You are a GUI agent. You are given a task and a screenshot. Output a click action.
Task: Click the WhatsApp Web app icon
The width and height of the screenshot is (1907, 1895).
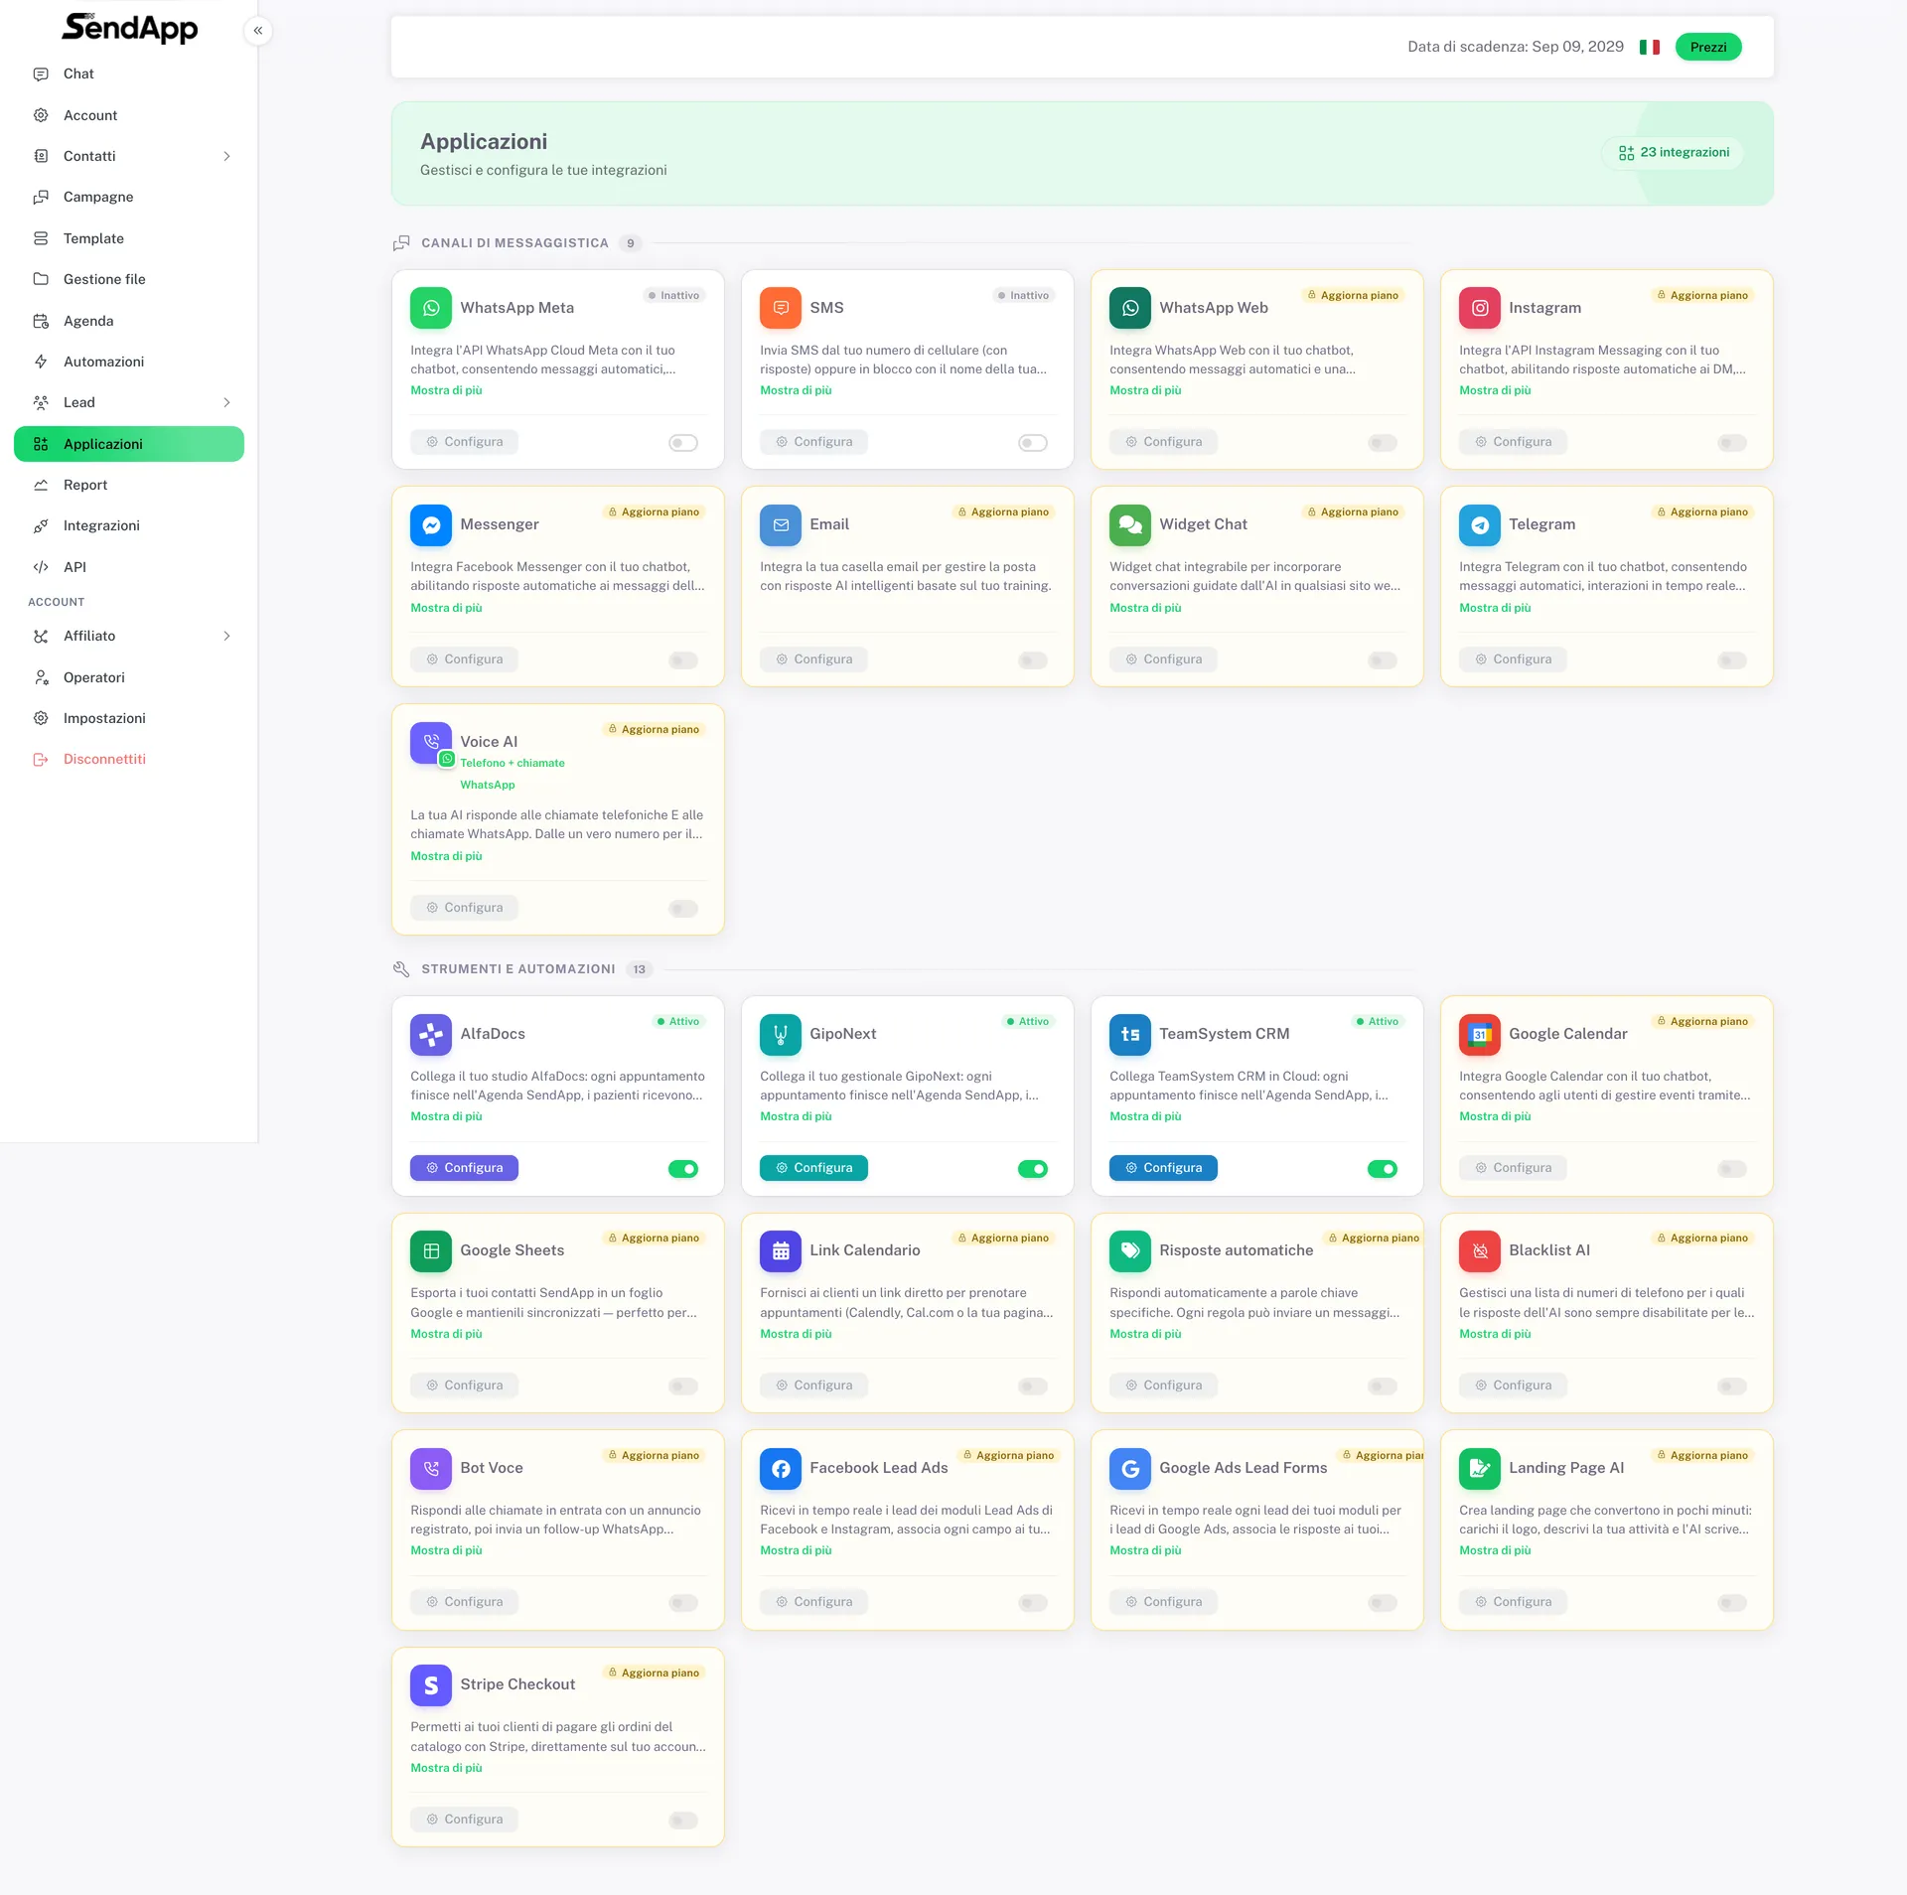1130,308
